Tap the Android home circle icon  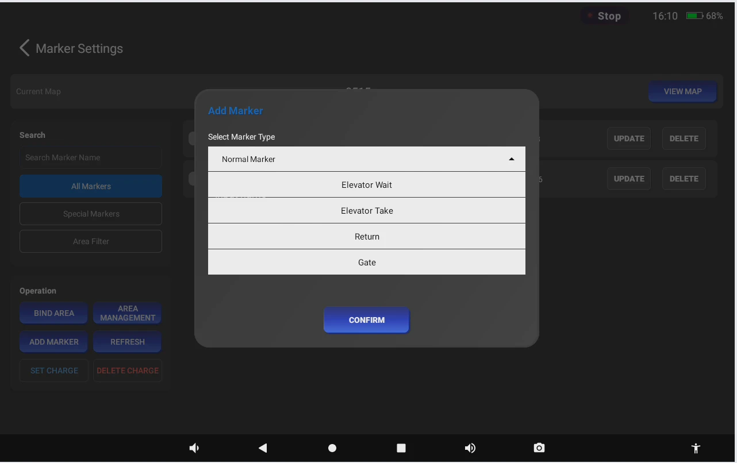pos(332,448)
